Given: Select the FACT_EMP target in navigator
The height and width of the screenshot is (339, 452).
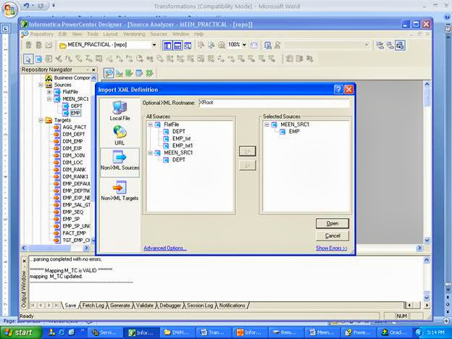Looking at the screenshot, I should pyautogui.click(x=74, y=233).
